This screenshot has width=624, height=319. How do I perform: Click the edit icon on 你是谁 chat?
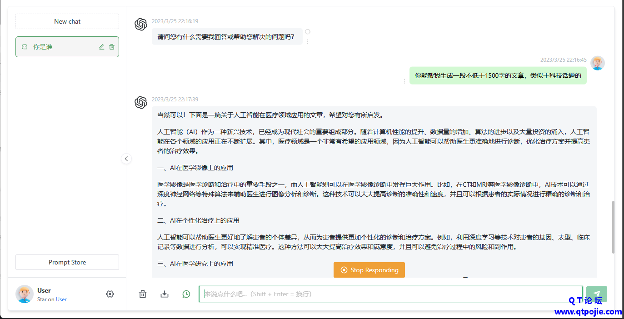tap(102, 47)
